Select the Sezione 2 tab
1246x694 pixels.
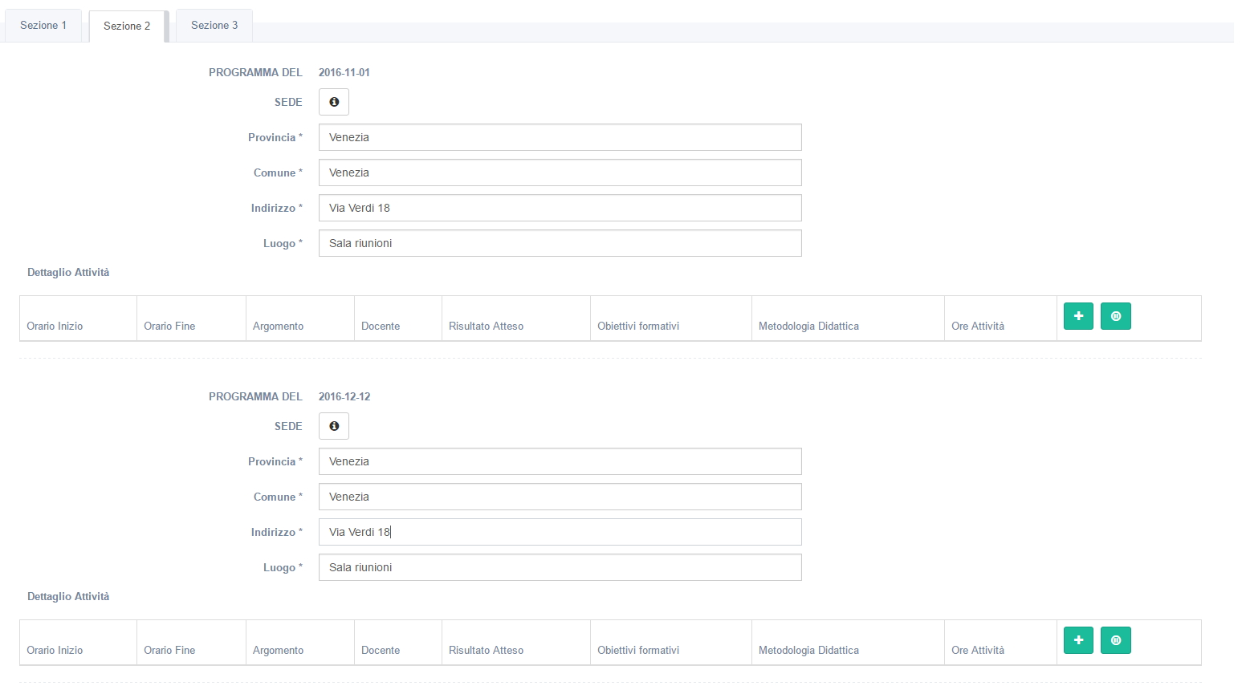pyautogui.click(x=127, y=26)
